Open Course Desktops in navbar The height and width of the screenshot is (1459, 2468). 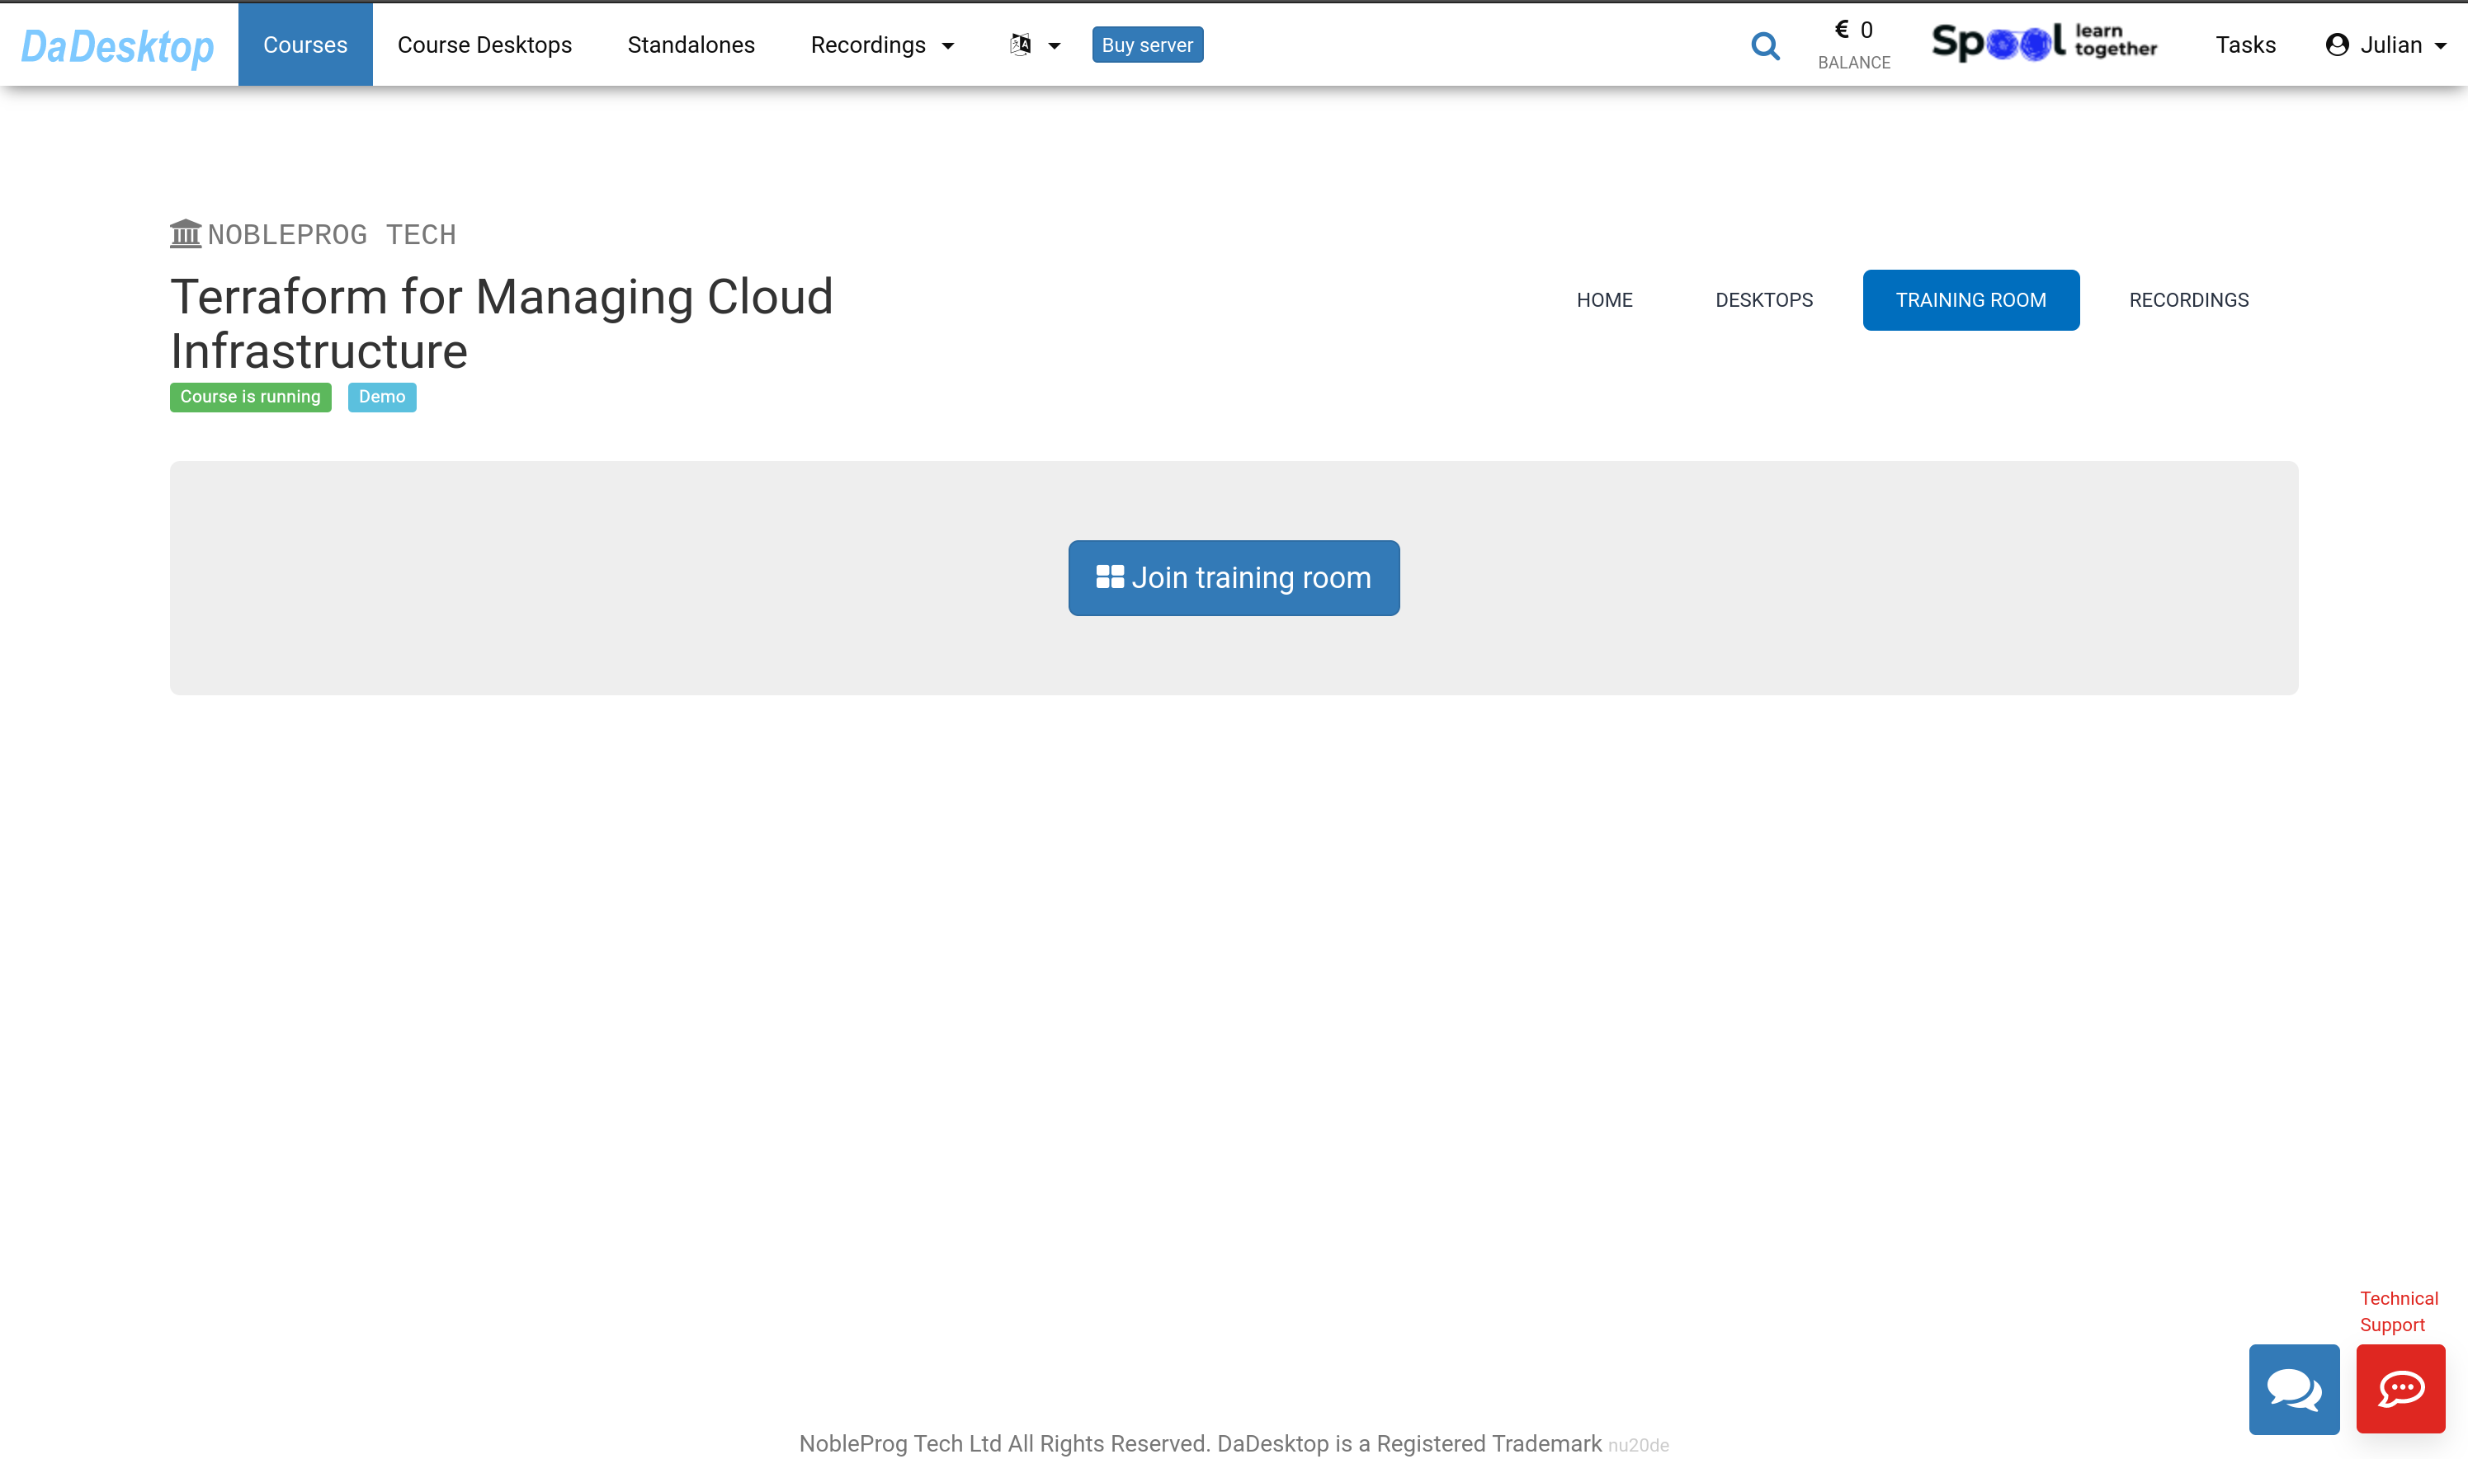click(484, 45)
